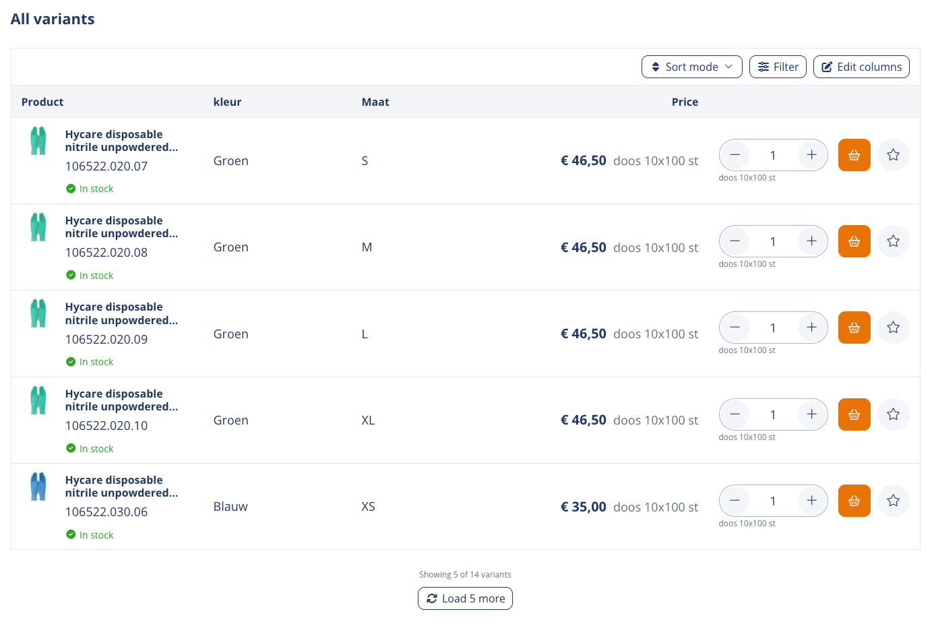
Task: Open product link for 106522.020.07
Action: pos(122,141)
